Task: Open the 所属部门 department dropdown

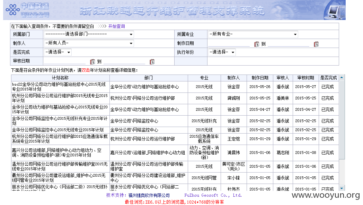Action: tap(89, 35)
